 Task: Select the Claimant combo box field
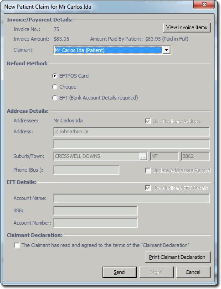click(x=112, y=50)
